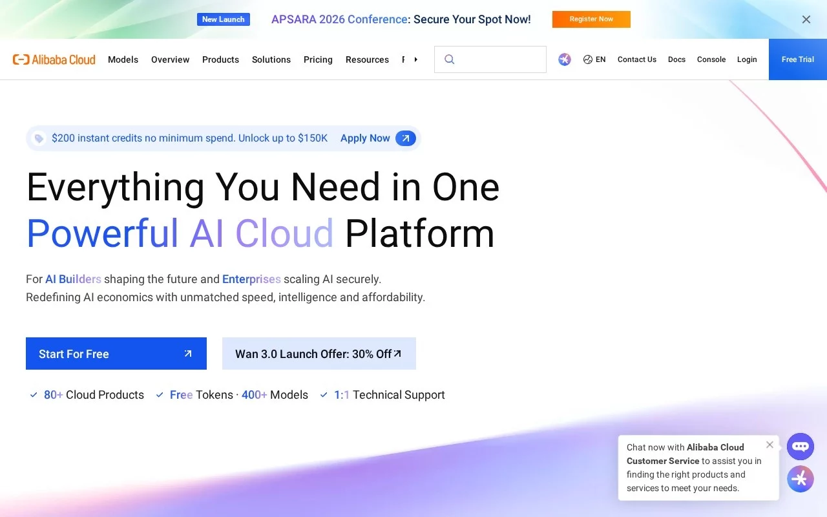
Task: Click the Start For Free button
Action: tap(116, 353)
